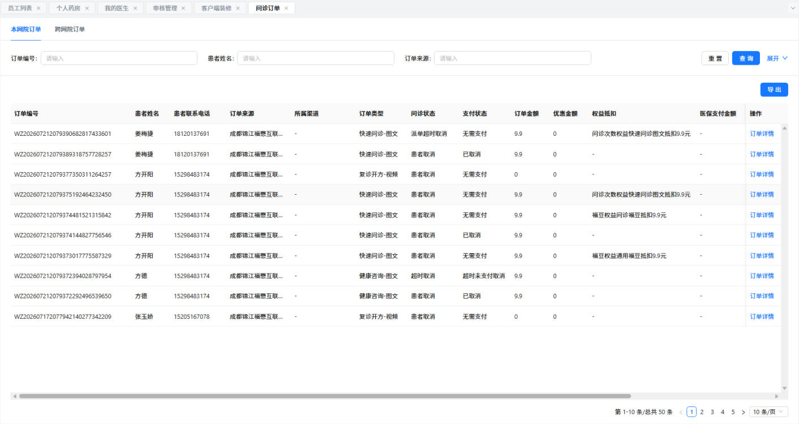Image resolution: width=799 pixels, height=424 pixels.
Task: Focus the 订单编号 input field
Action: coord(119,58)
